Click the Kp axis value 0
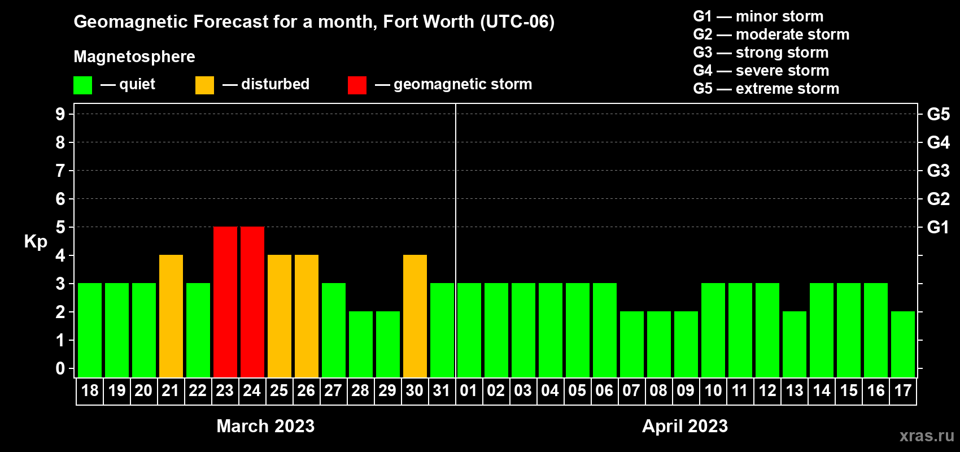This screenshot has height=452, width=960. point(60,368)
